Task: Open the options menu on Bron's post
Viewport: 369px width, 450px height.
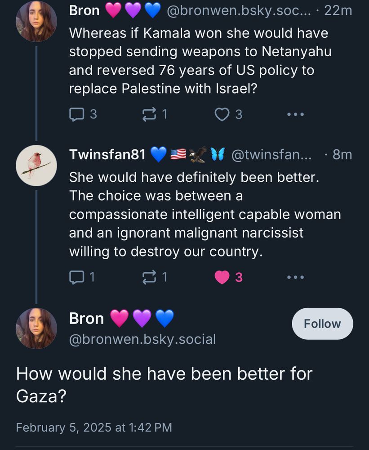Action: point(295,115)
